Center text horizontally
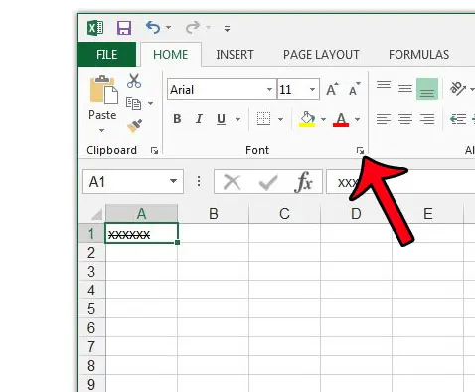Viewport: 475px width, 392px height. click(405, 119)
